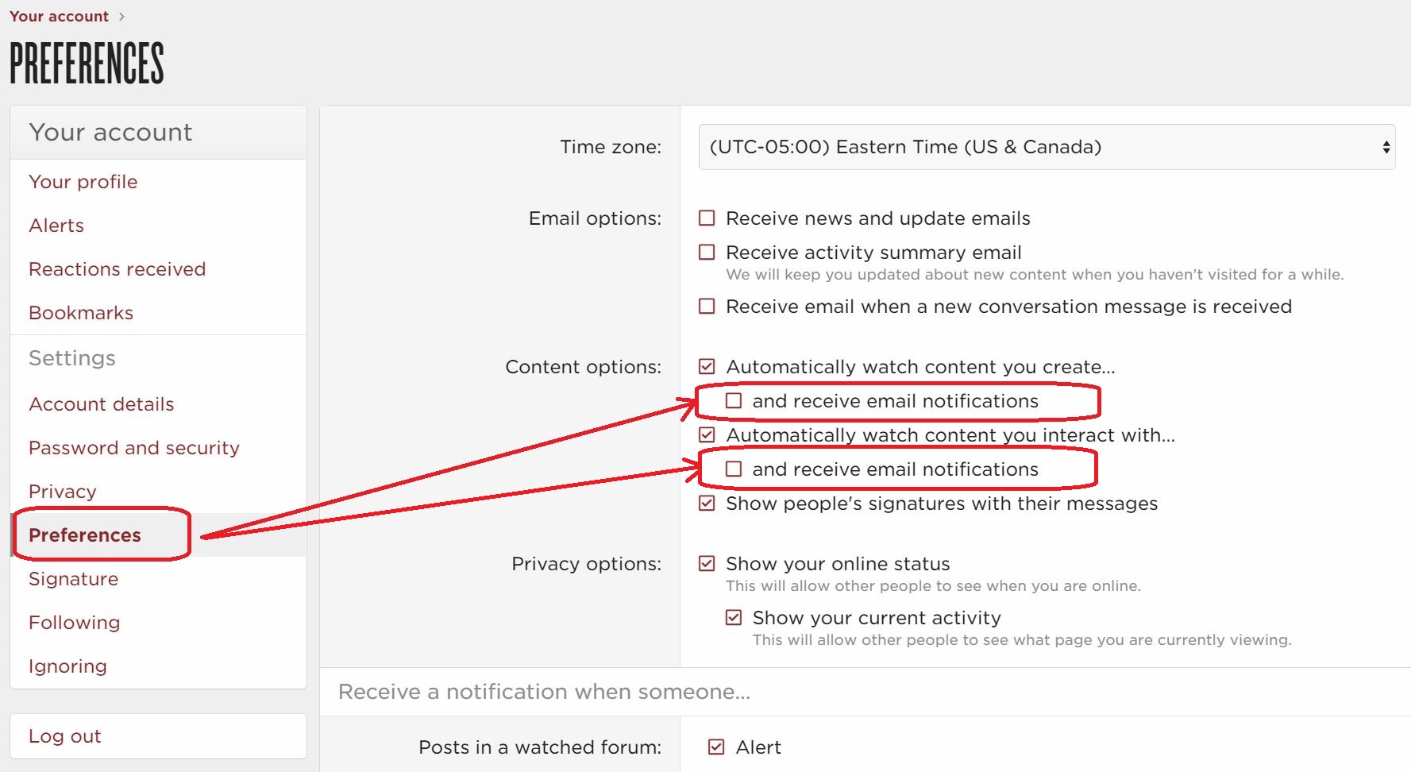This screenshot has height=772, width=1411.
Task: Enable Receive news and update emails
Action: (707, 218)
